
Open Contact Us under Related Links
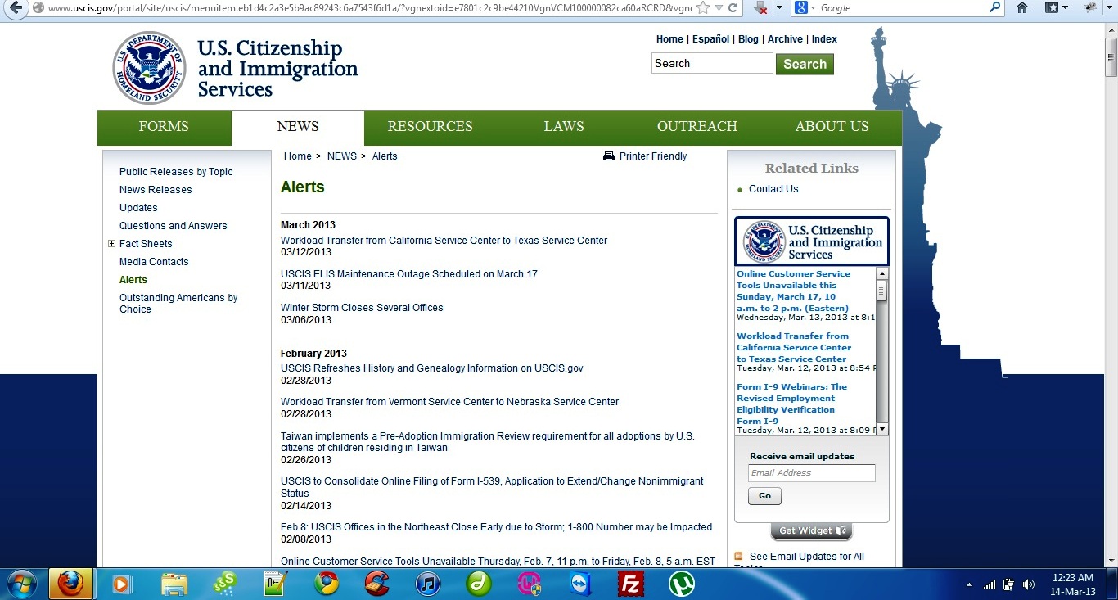[773, 189]
